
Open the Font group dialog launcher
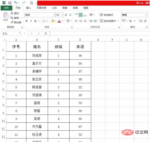[72, 27]
